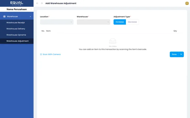190x118 pixels.
Task: Click the Save button
Action: pyautogui.click(x=174, y=54)
